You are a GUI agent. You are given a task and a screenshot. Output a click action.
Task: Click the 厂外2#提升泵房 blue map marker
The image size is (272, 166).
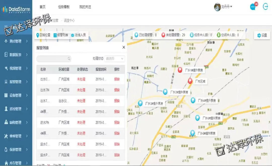pos(165,92)
